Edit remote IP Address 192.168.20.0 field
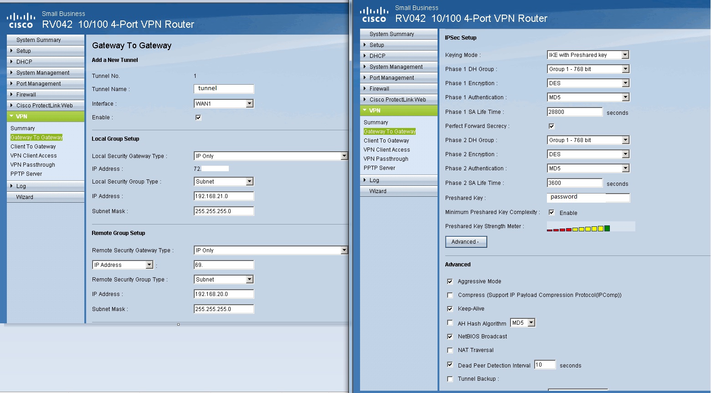 224,294
